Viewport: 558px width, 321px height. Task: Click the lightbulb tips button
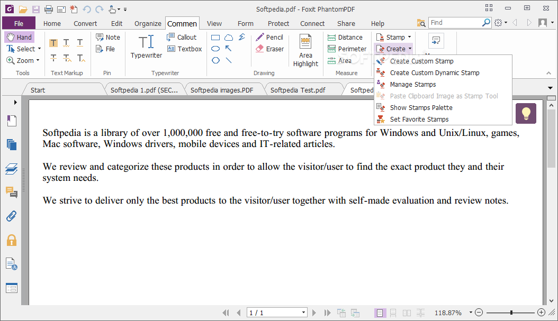pos(526,113)
